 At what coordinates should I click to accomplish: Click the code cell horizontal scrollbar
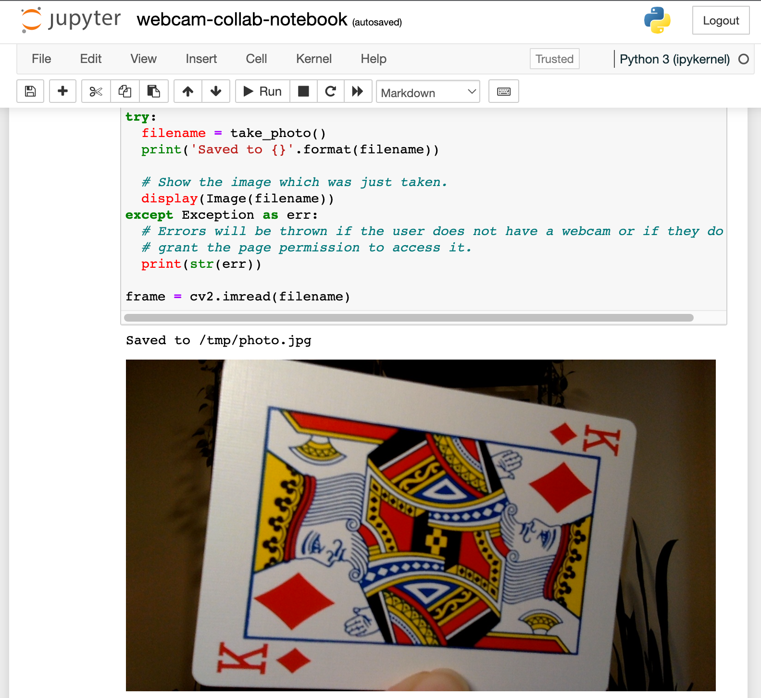click(x=409, y=318)
